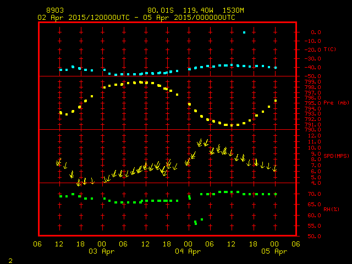Click the isolated cyan temperature point near 0.0
The width and height of the screenshot is (352, 264).
244,32
